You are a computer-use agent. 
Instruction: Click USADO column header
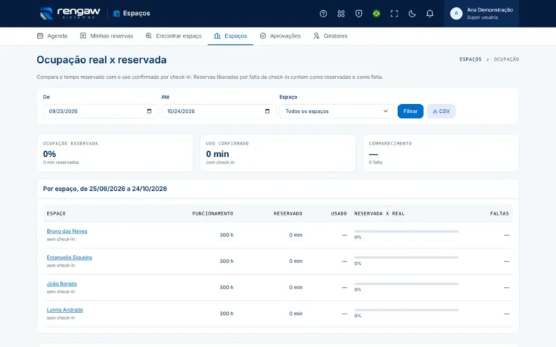[x=339, y=213]
